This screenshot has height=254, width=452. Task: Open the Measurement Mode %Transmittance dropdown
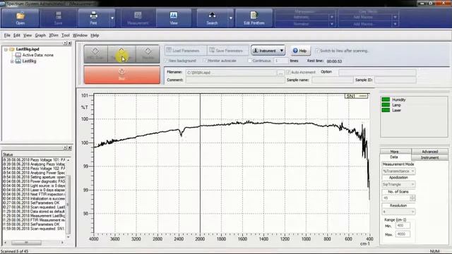[x=398, y=171]
